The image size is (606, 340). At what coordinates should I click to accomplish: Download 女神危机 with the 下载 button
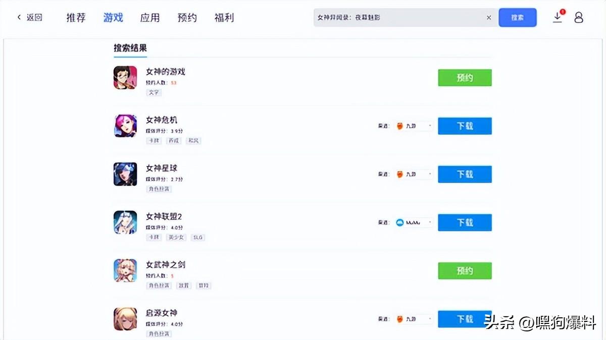pos(465,126)
